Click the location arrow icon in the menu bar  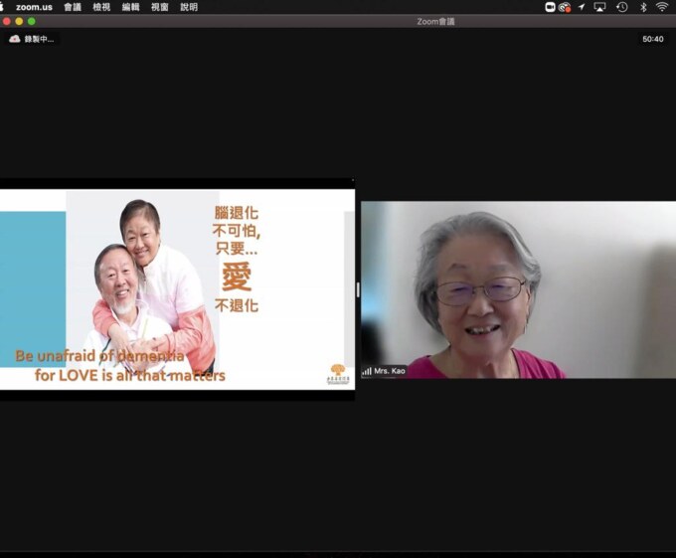point(582,7)
